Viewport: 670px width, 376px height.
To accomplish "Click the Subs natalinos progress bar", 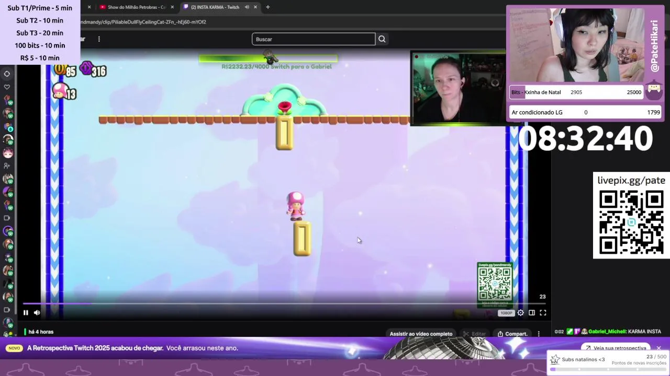I will tap(608, 369).
